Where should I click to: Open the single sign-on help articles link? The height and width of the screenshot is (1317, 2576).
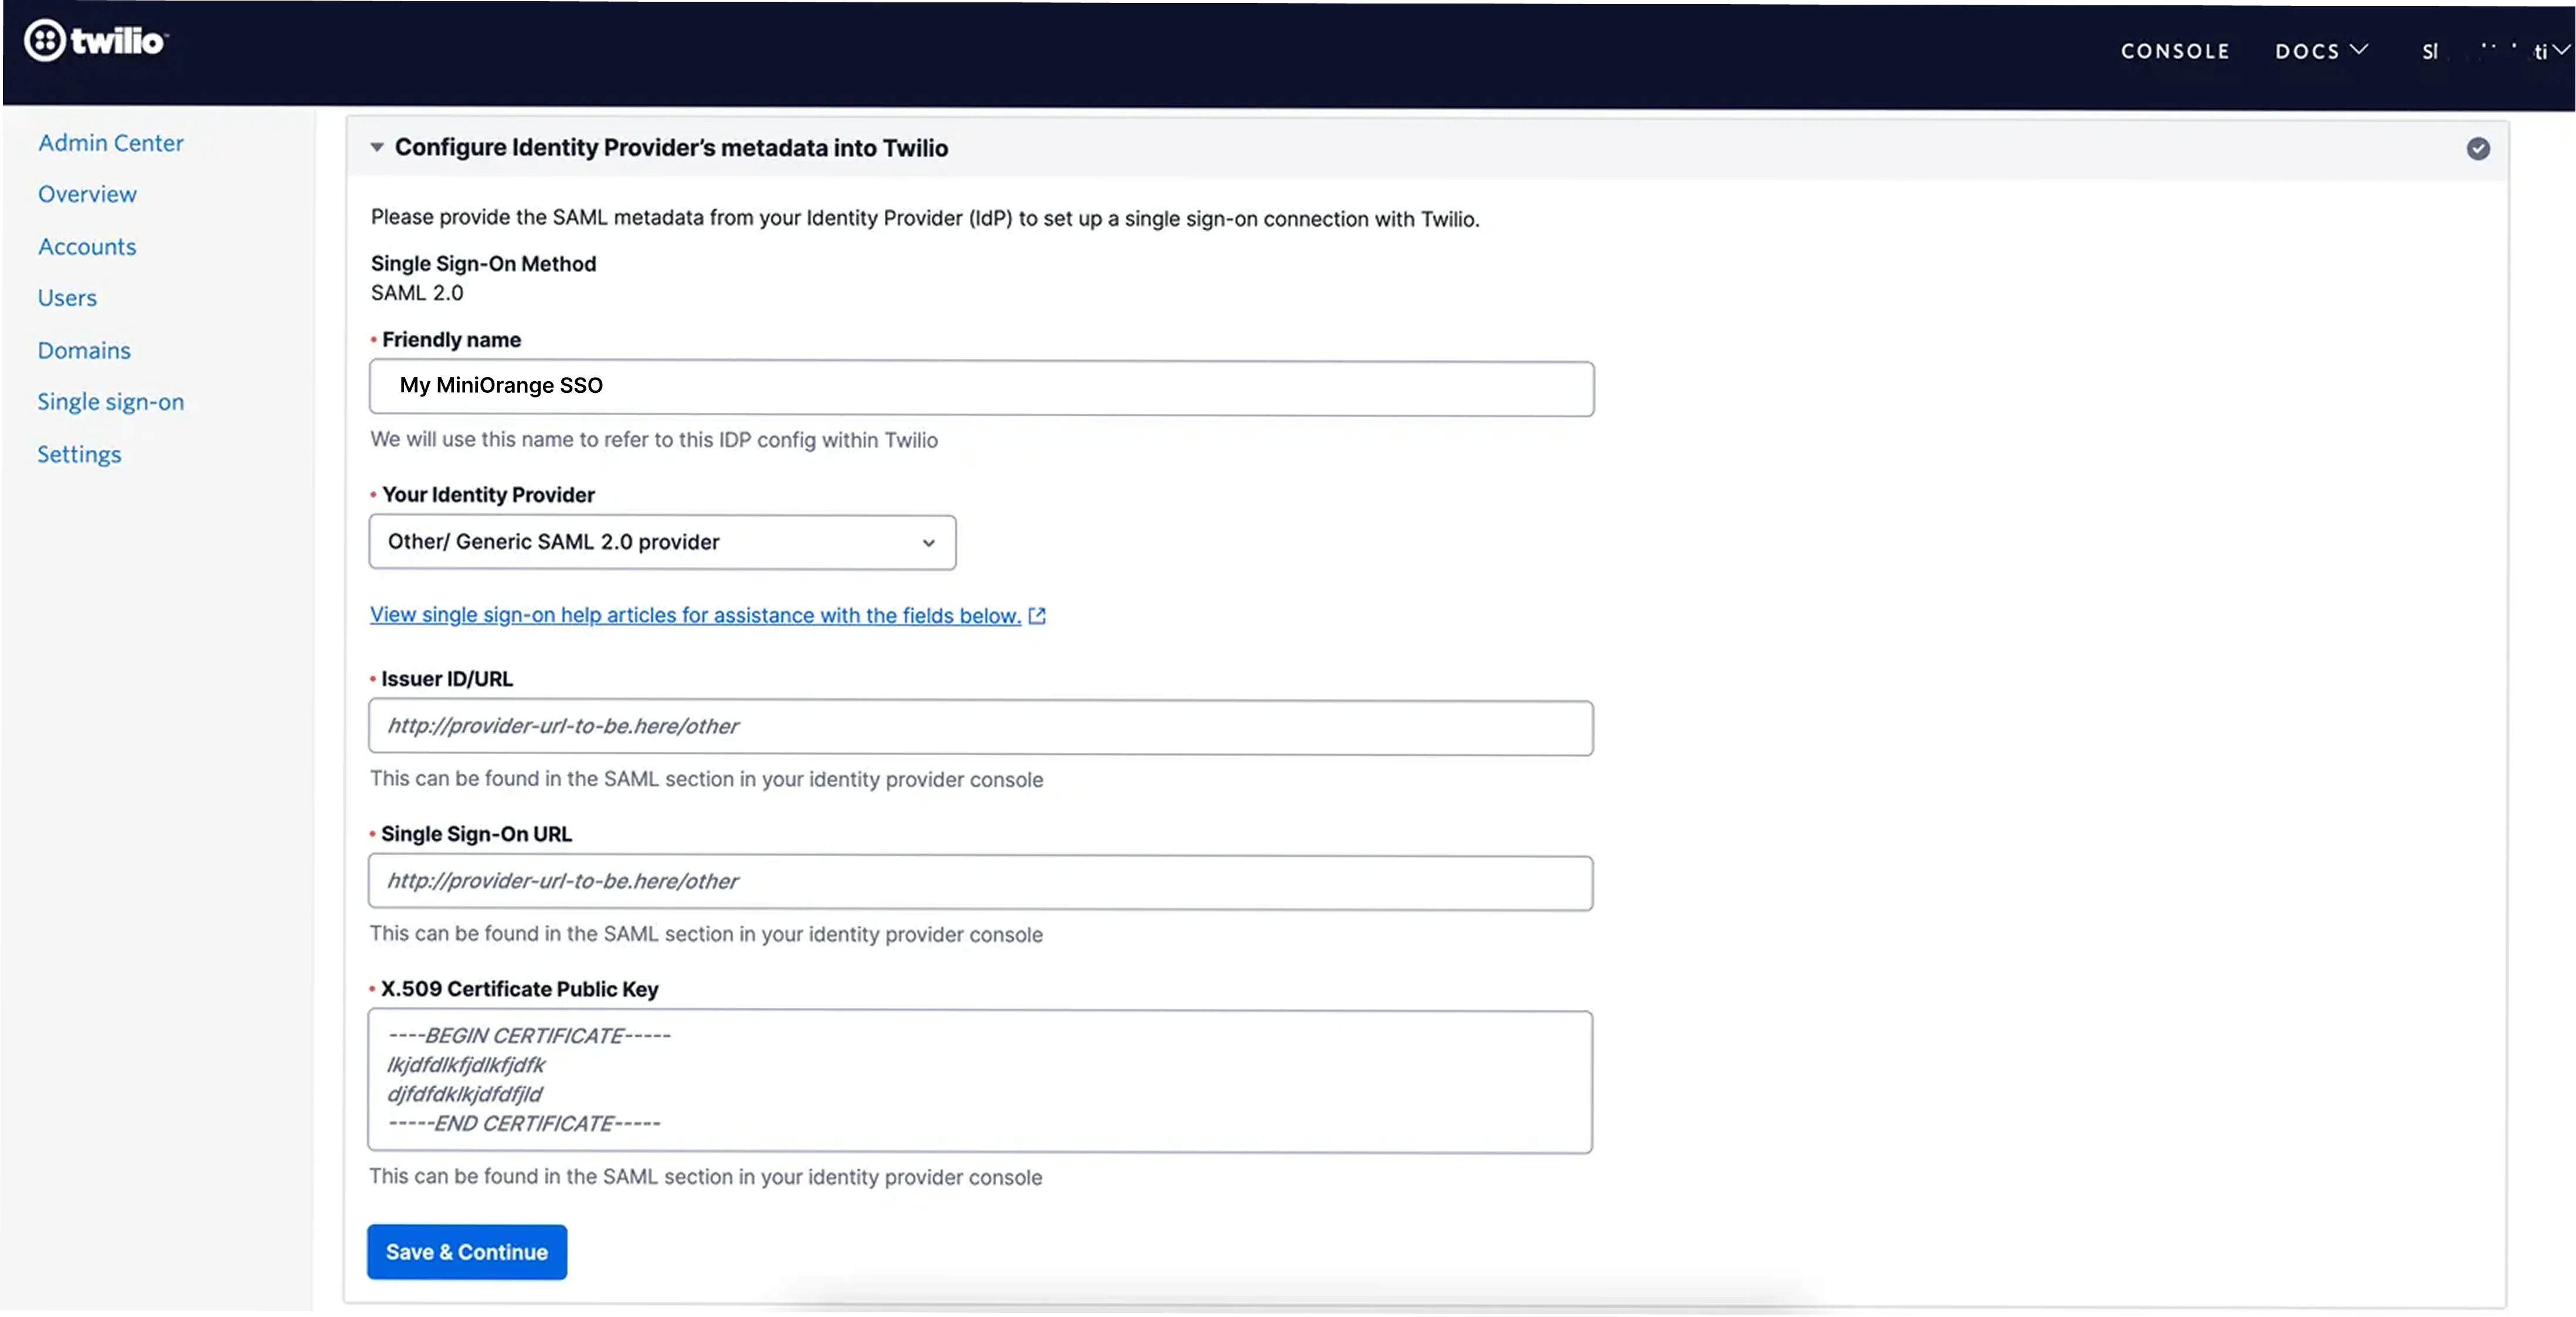tap(695, 615)
